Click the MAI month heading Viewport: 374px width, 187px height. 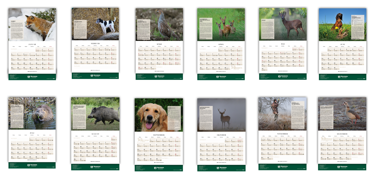click(283, 44)
